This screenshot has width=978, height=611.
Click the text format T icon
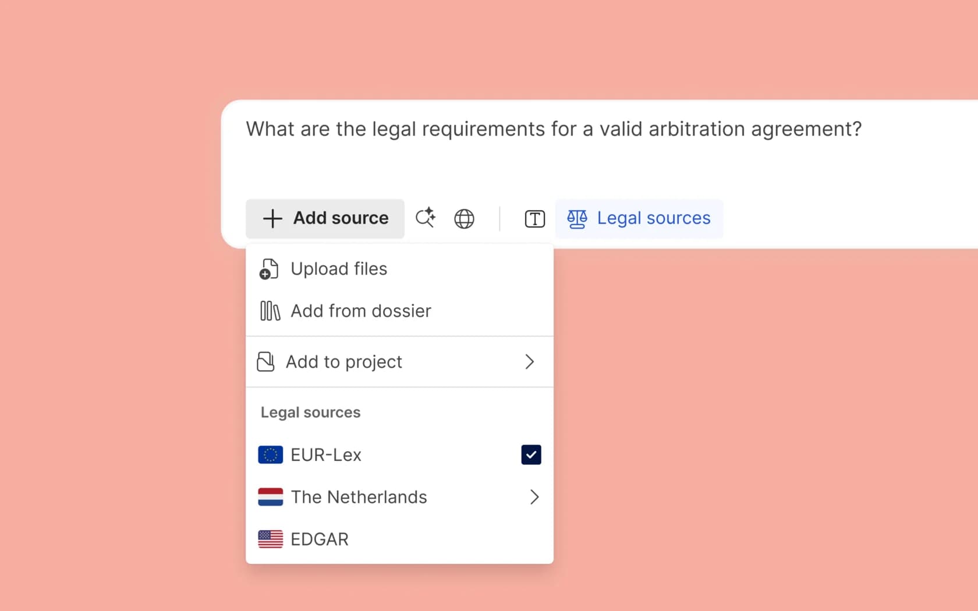534,219
